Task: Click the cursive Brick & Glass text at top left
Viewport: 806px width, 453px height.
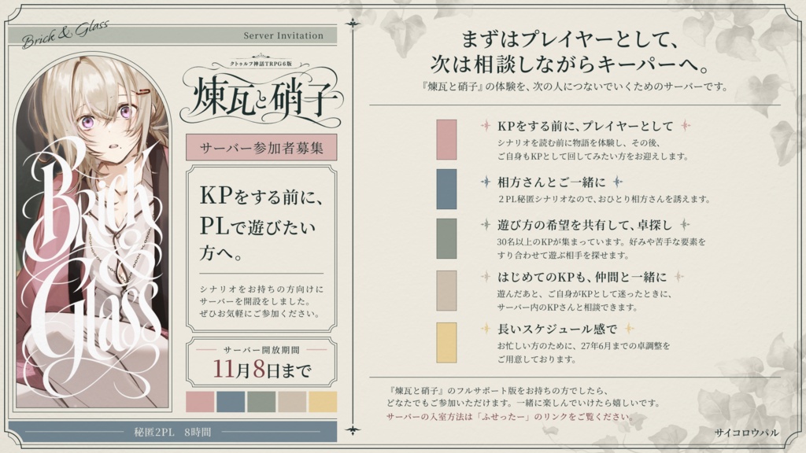Action: 65,34
